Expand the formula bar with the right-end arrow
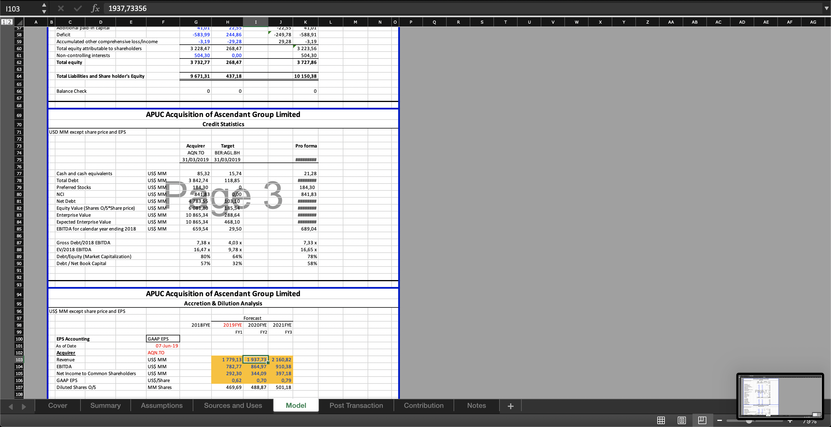Image resolution: width=831 pixels, height=427 pixels. pos(826,8)
